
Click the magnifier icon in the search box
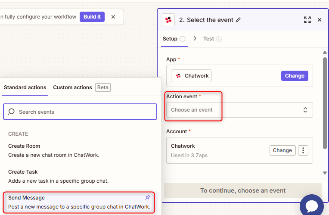pyautogui.click(x=12, y=112)
